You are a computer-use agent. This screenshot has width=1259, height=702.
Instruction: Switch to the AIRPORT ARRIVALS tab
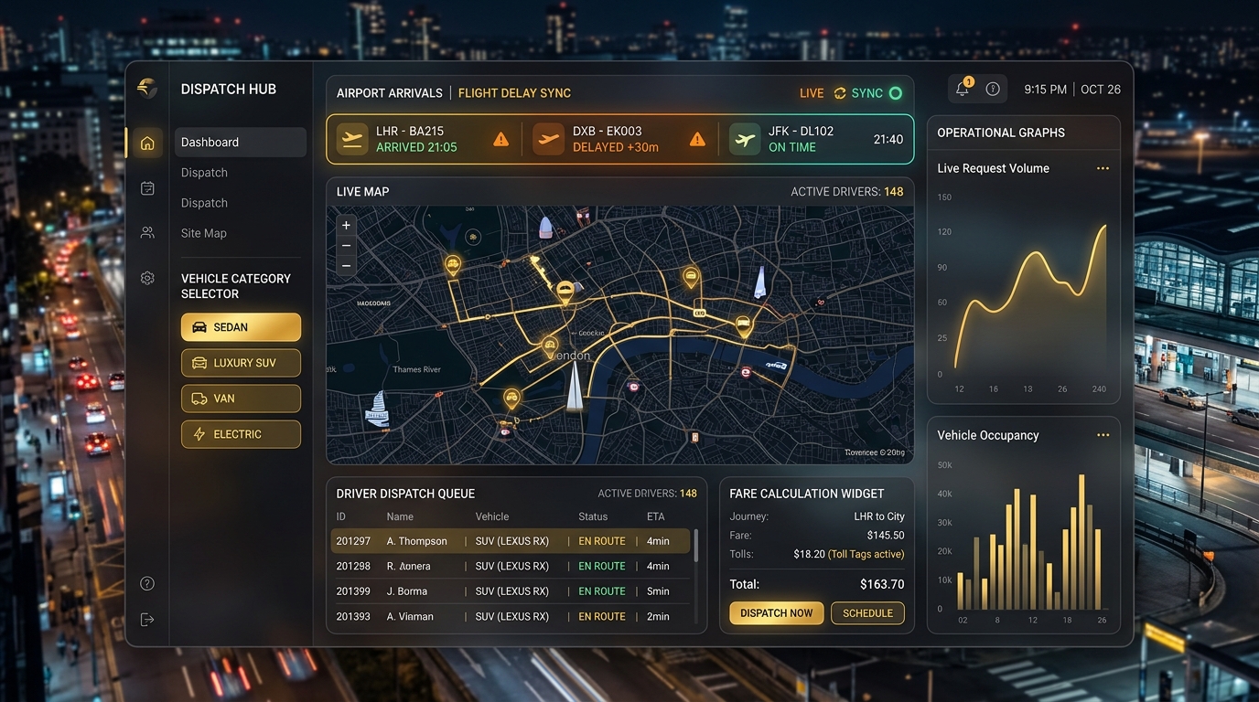390,93
